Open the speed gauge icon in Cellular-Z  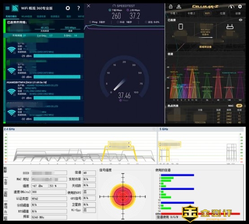[x=231, y=7]
